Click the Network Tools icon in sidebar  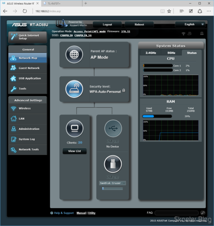click(14, 150)
